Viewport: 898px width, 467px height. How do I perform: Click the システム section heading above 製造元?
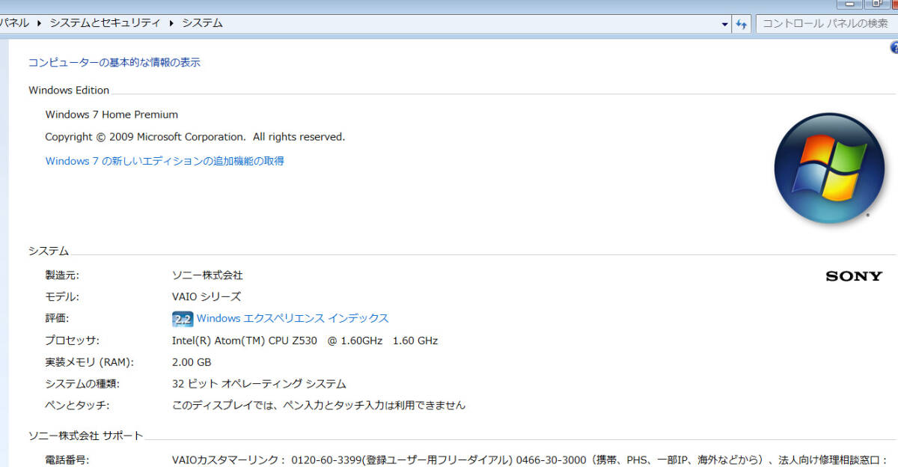(x=49, y=251)
